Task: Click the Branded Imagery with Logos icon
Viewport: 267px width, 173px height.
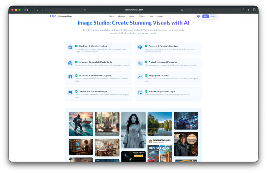Action: point(140,93)
